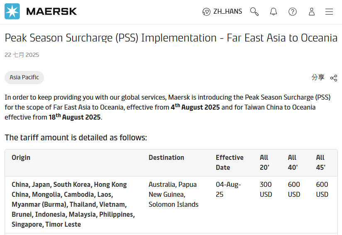
Task: Click the All 45' column header
Action: (320, 163)
